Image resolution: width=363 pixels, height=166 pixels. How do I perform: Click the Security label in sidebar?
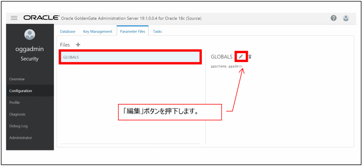pos(30,59)
